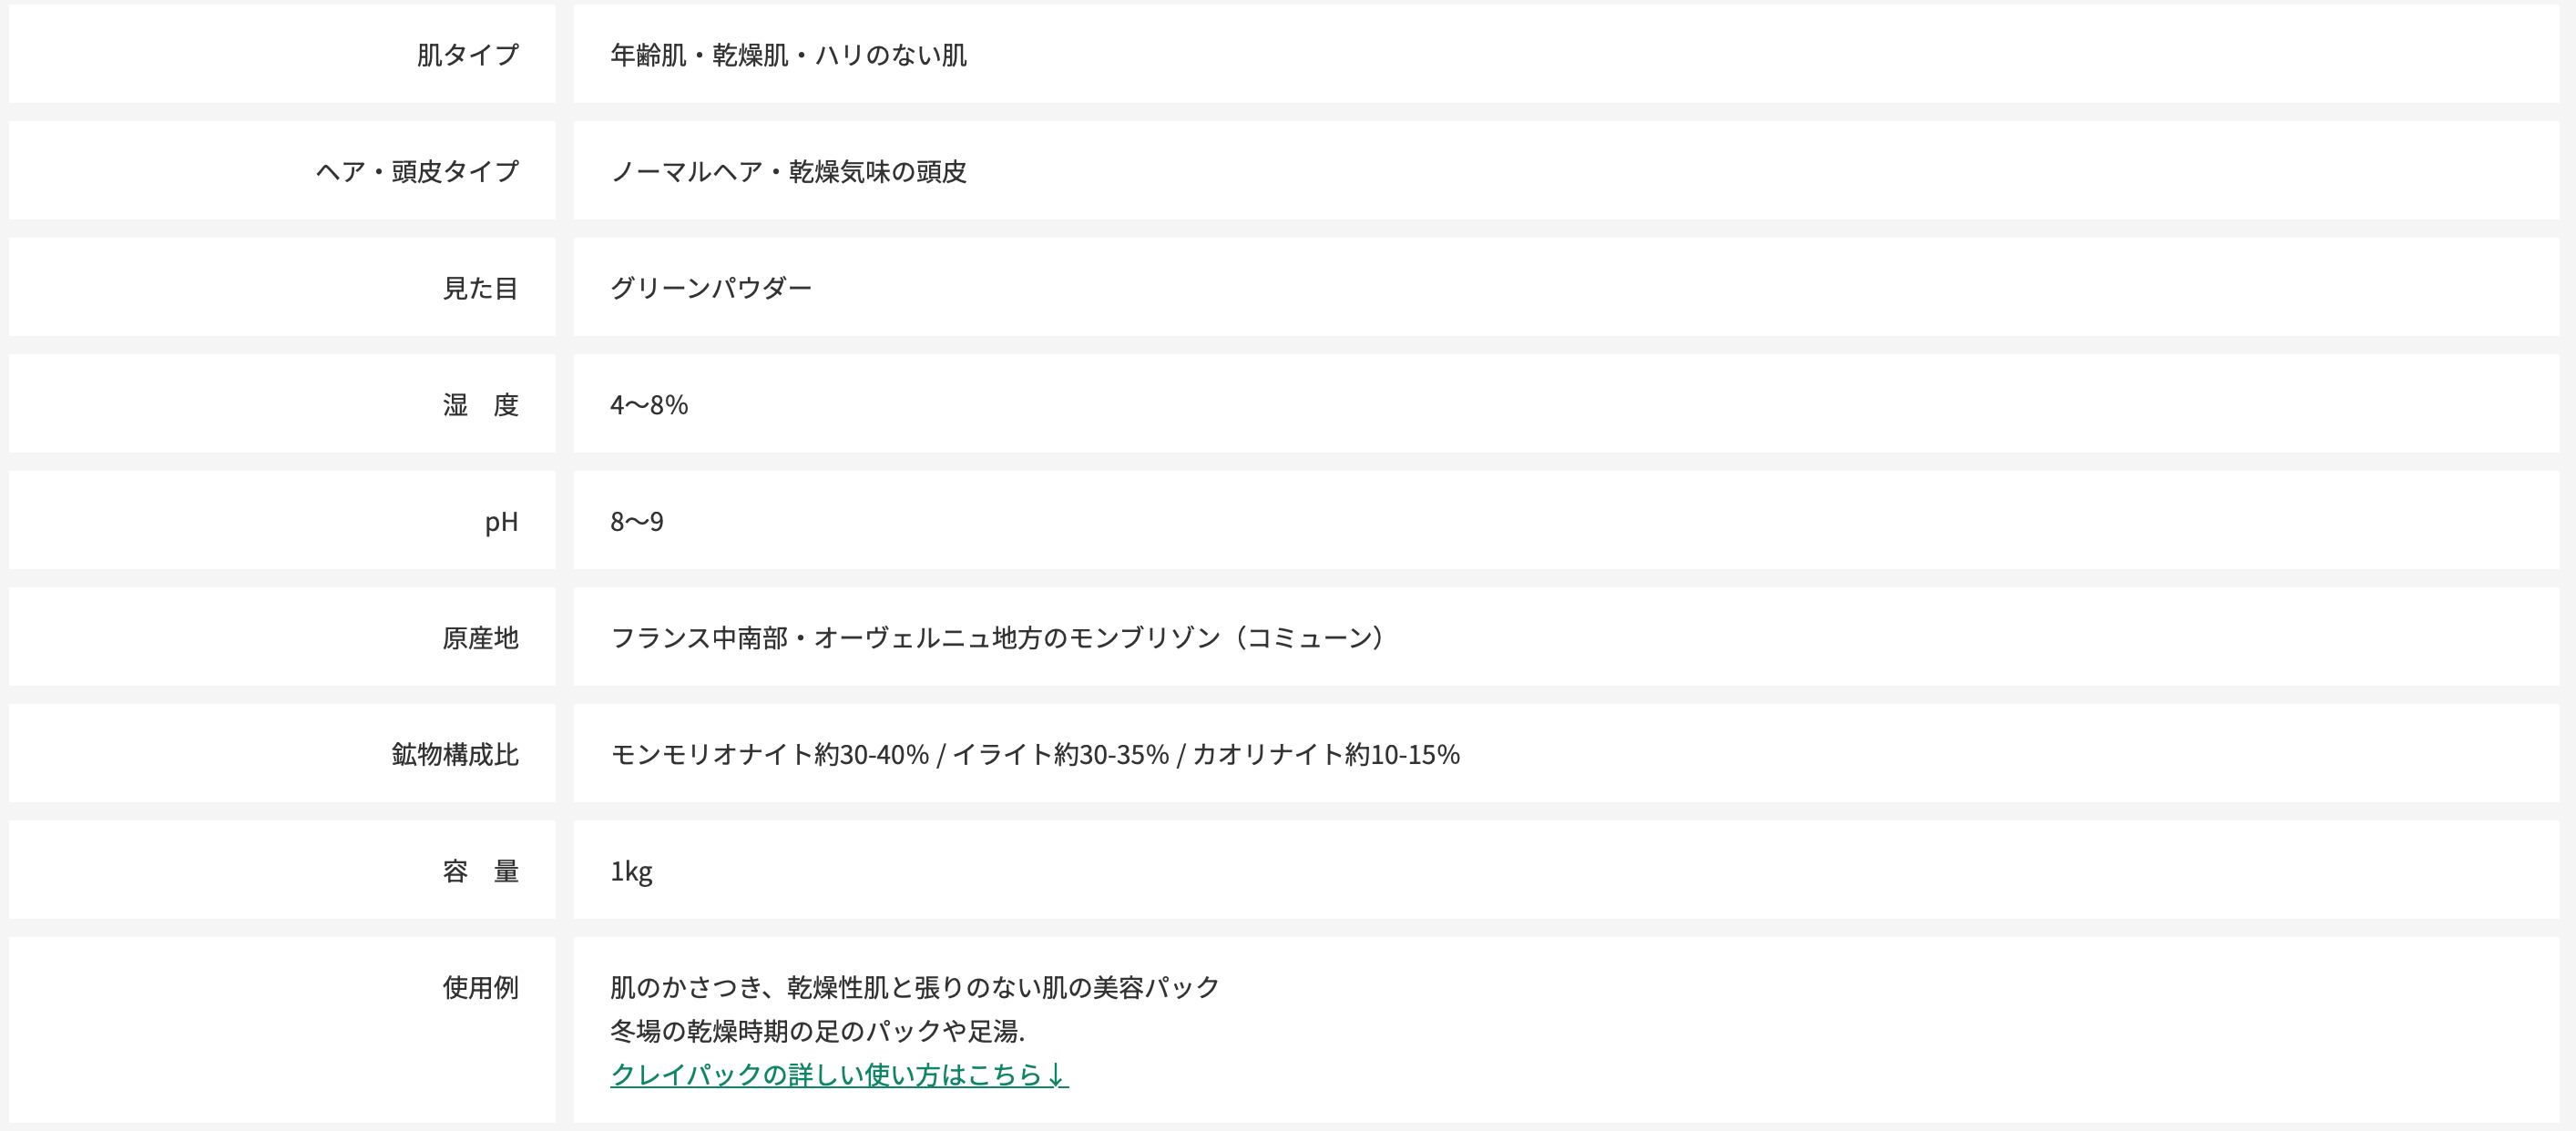The width and height of the screenshot is (2576, 1131).
Task: Click the 使用例 row label
Action: click(480, 988)
